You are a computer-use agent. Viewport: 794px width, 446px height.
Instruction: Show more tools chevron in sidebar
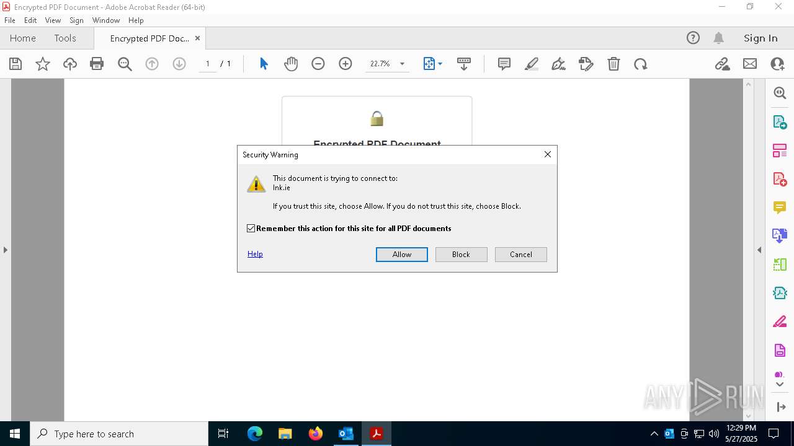pyautogui.click(x=780, y=384)
